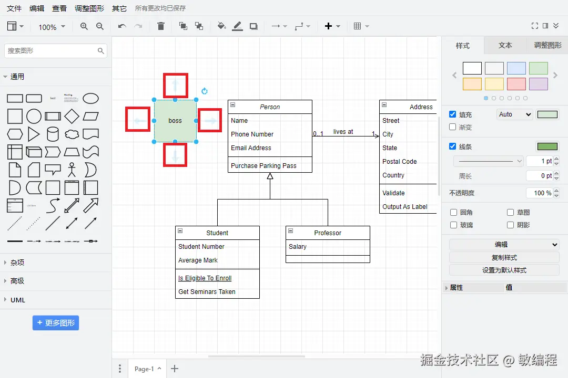Enable the 渐变 gradient checkbox
The height and width of the screenshot is (378, 568).
coord(452,127)
